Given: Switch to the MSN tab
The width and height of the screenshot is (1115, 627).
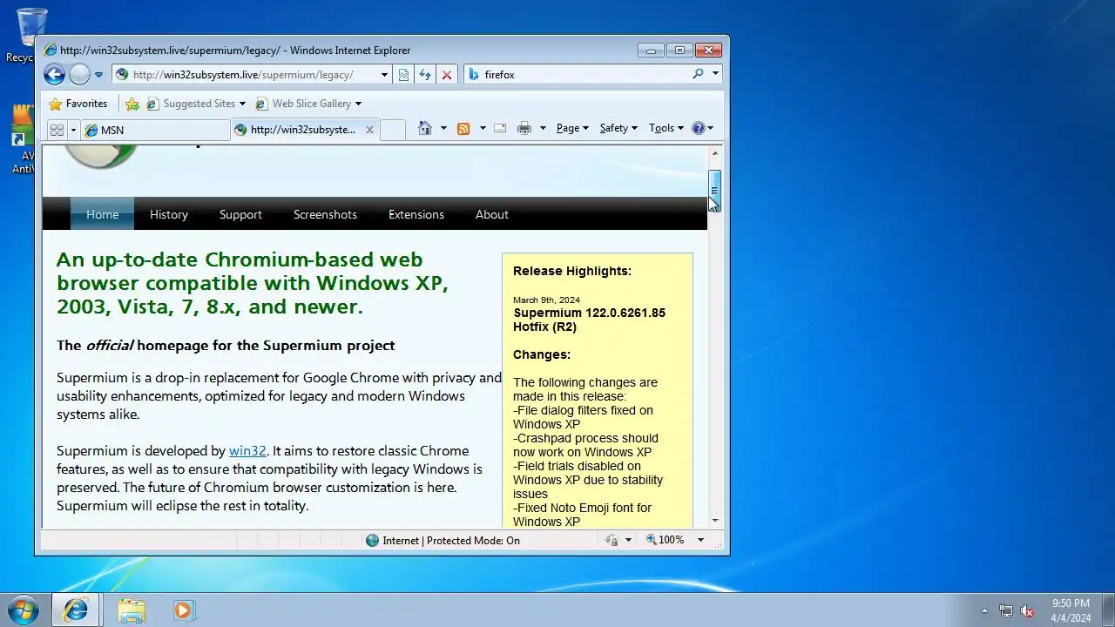Looking at the screenshot, I should (154, 130).
